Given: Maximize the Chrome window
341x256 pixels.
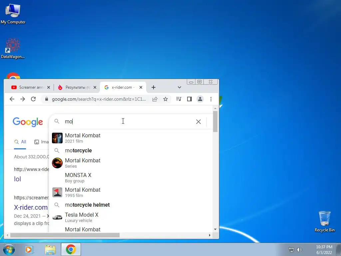Looking at the screenshot, I should pyautogui.click(x=199, y=82).
